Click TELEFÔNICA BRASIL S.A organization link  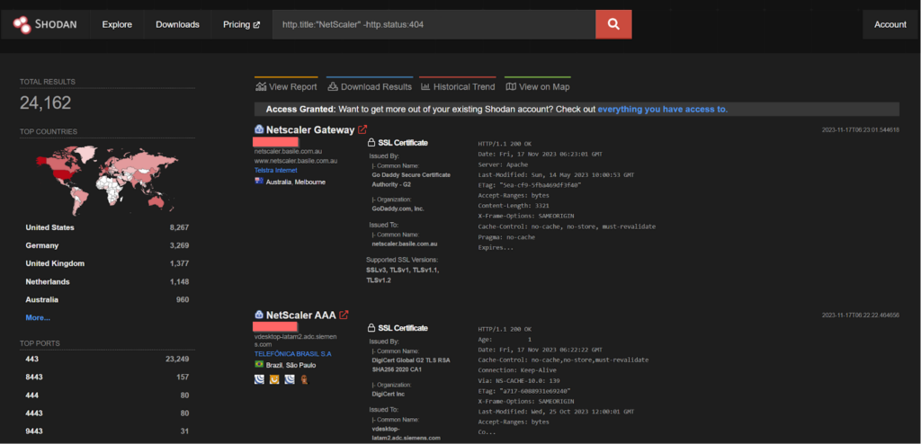coord(293,354)
